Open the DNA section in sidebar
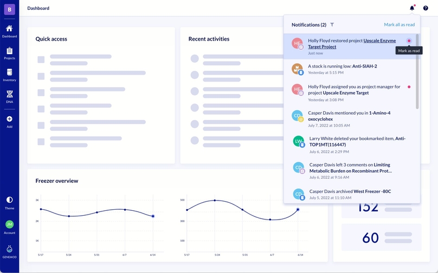The width and height of the screenshot is (438, 273). pos(9,97)
